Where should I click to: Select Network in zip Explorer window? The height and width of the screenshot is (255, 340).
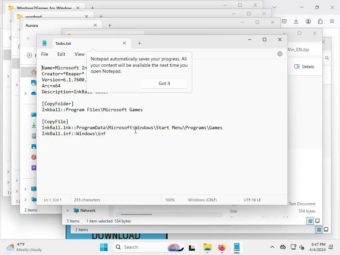[x=88, y=210]
